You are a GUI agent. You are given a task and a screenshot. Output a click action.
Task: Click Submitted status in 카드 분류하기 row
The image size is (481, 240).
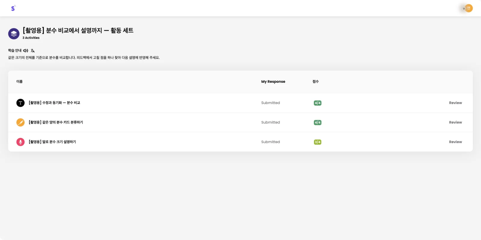[271, 122]
